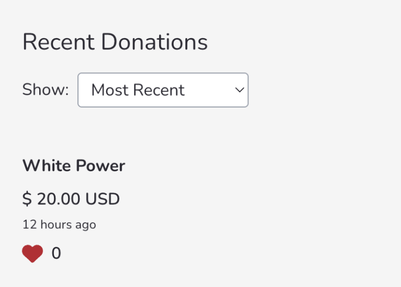Click the dollar sign in donation amount
401x287 pixels.
click(27, 199)
